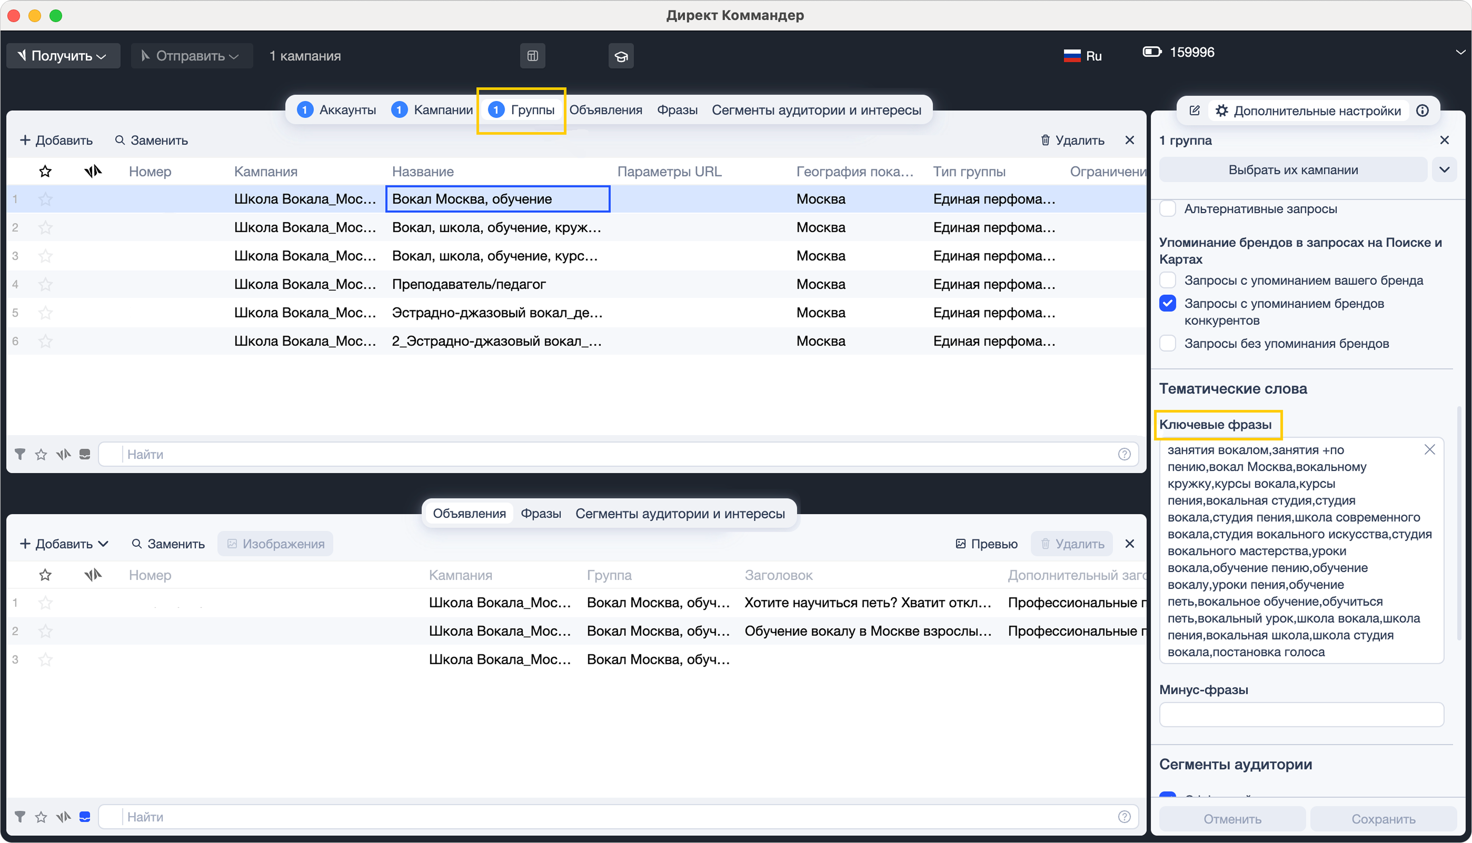Select the lower Фразы tab
This screenshot has width=1472, height=843.
(541, 514)
